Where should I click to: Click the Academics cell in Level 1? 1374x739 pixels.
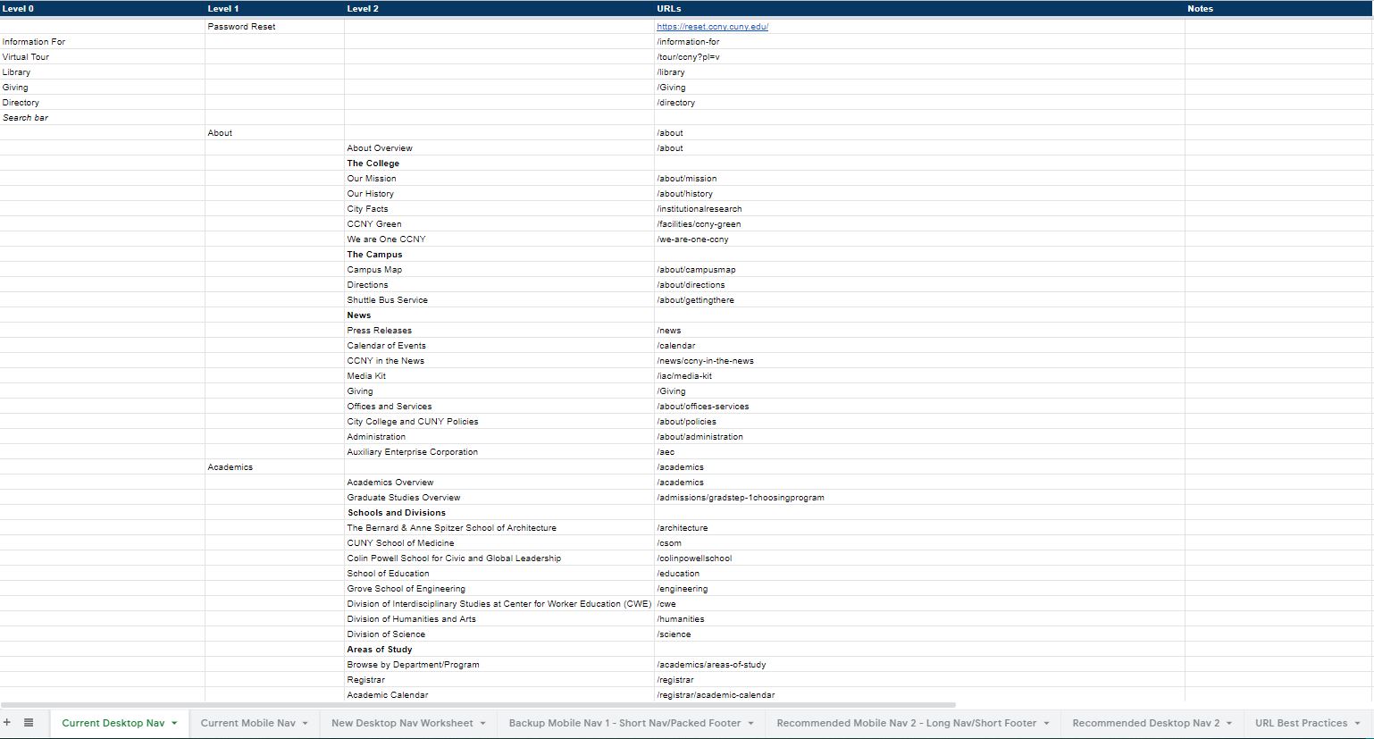[274, 467]
